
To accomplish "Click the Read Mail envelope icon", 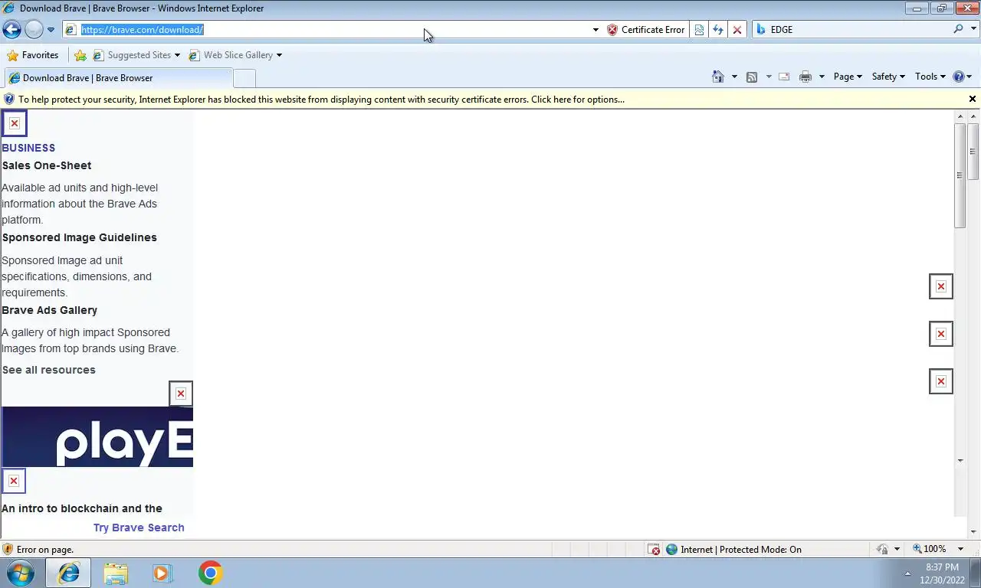I will (784, 77).
